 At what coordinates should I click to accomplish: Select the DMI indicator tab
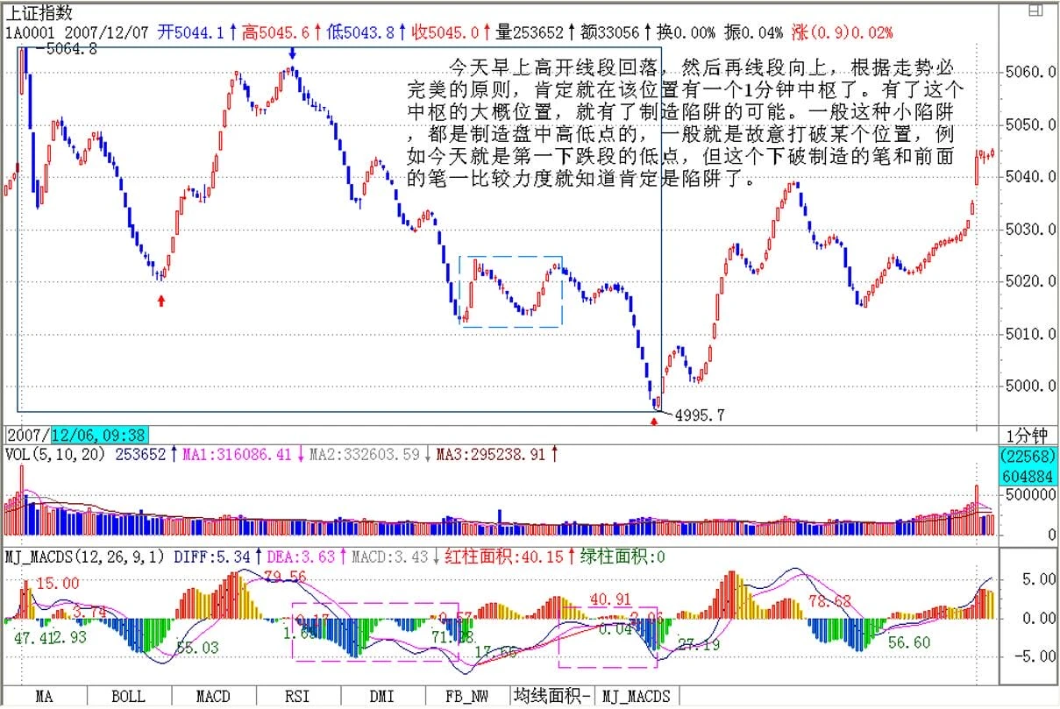(x=382, y=697)
